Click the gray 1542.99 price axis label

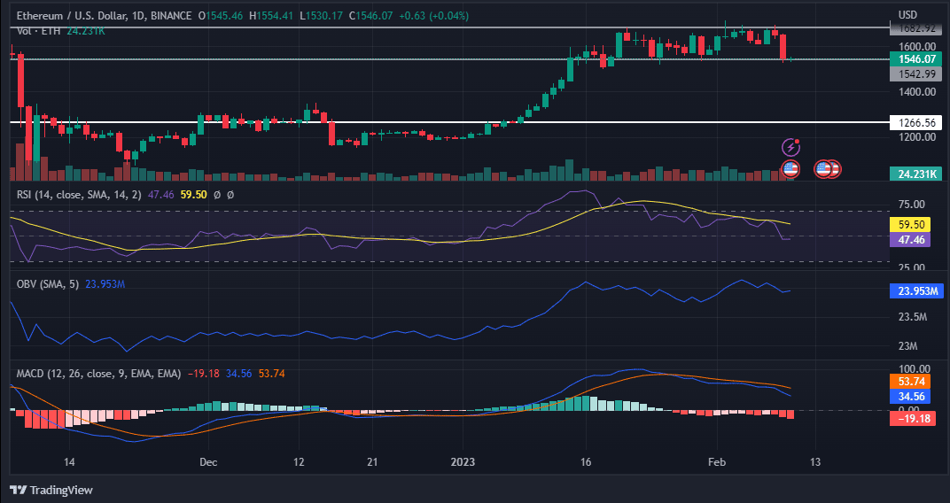click(915, 74)
